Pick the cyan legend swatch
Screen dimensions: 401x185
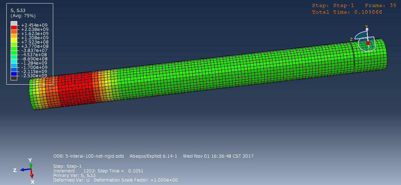click(x=14, y=61)
